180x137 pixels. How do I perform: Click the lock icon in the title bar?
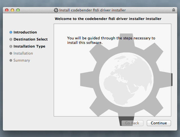[174, 10]
